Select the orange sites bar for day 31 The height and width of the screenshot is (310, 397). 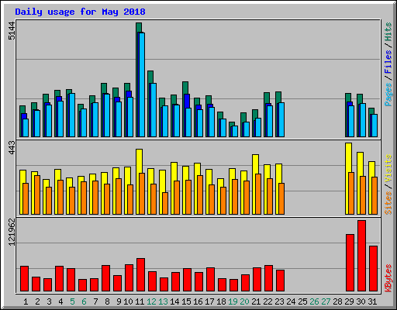click(375, 195)
